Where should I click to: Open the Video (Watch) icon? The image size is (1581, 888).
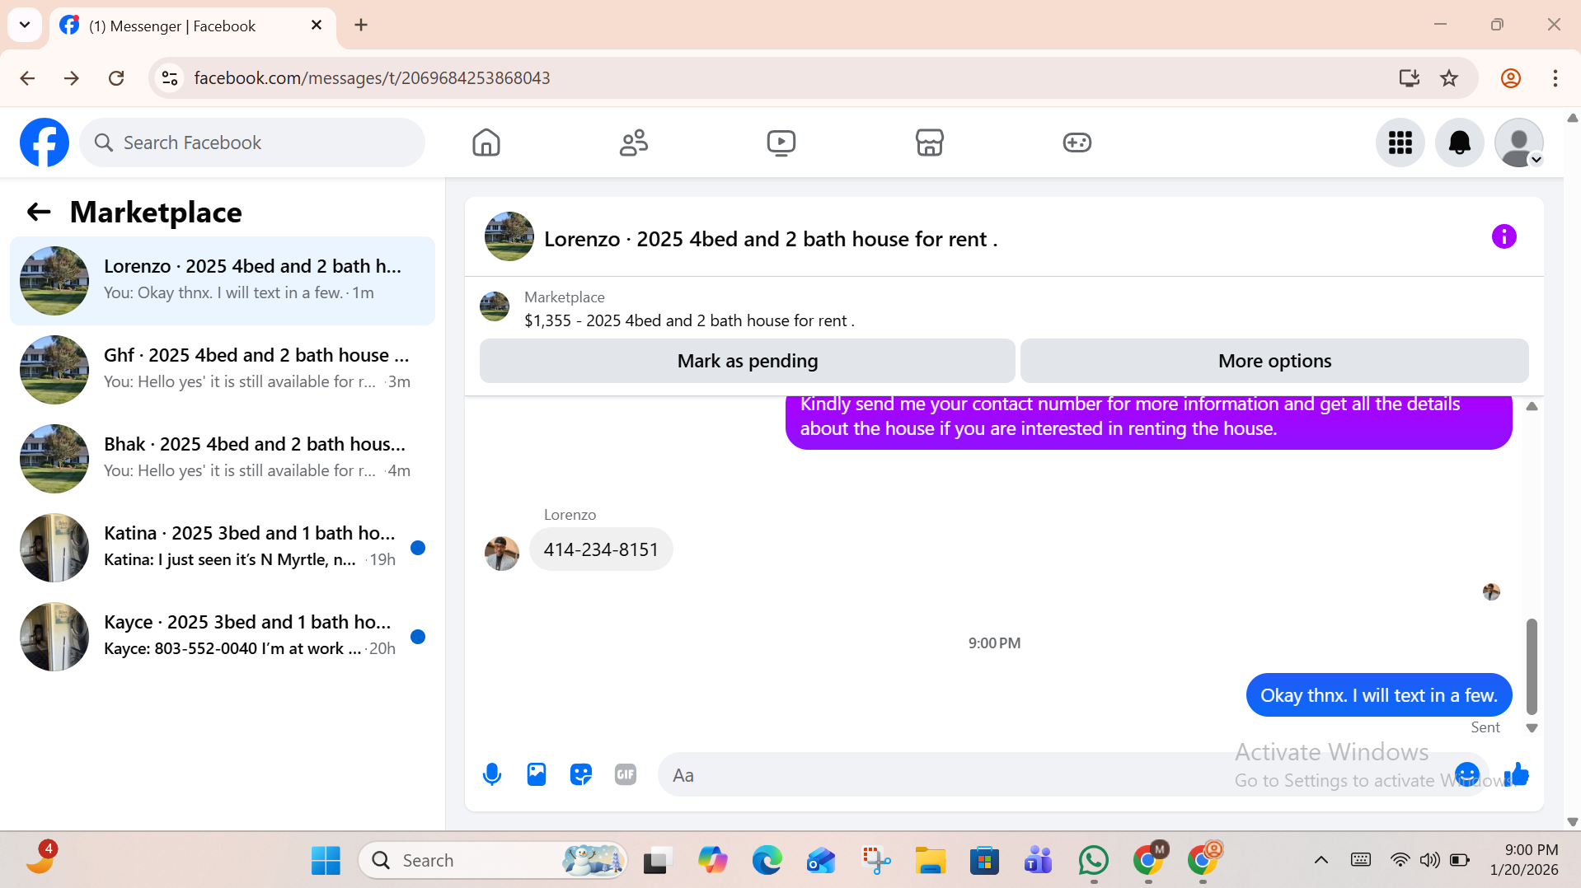coord(781,143)
